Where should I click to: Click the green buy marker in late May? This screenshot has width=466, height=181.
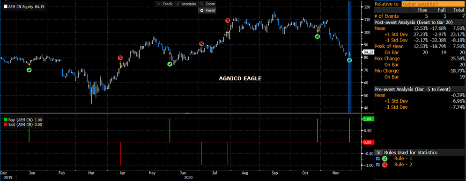pyautogui.click(x=170, y=64)
